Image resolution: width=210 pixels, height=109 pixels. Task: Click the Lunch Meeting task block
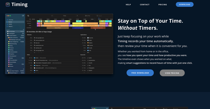78,26
